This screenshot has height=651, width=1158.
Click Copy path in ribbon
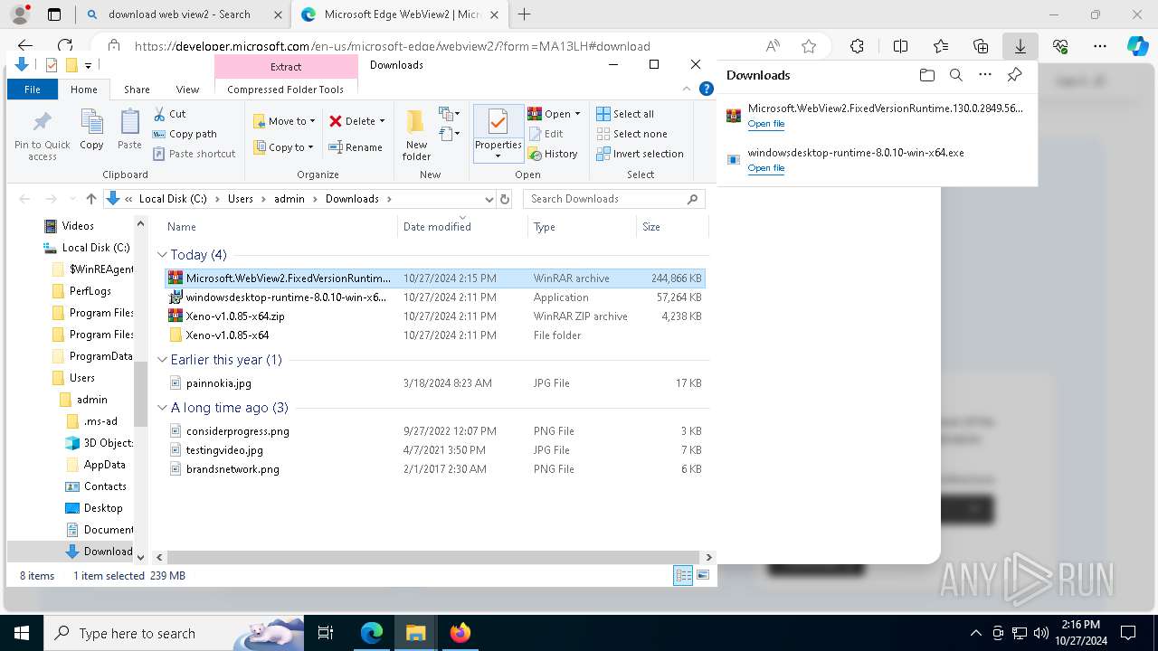[x=185, y=134]
